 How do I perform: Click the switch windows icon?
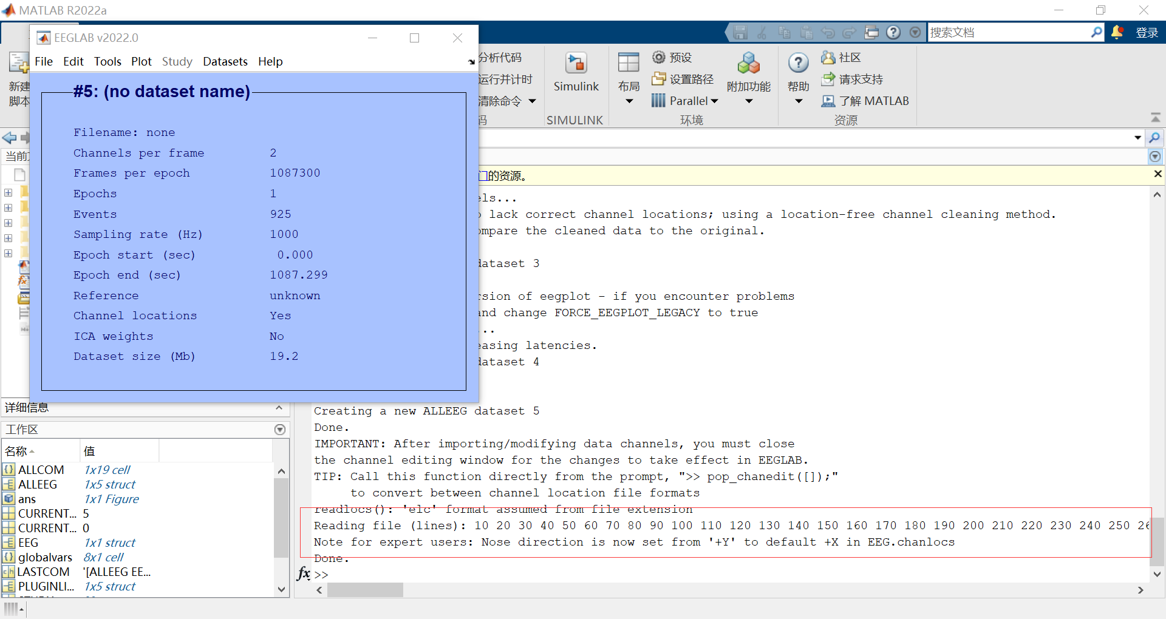pos(871,32)
